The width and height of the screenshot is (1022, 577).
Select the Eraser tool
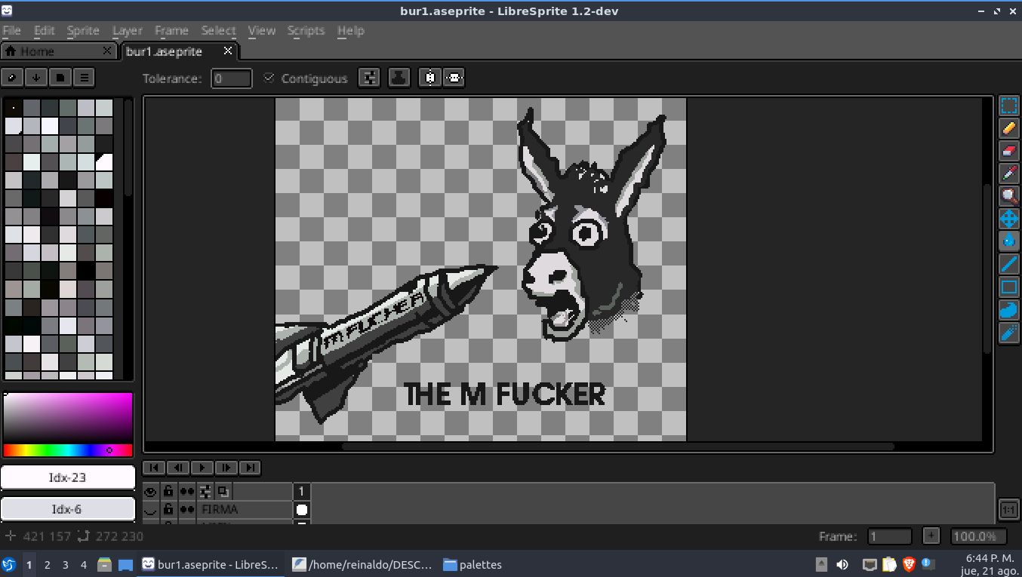1009,151
